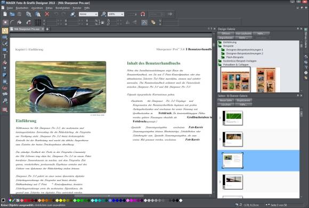Select the green leaf page thumbnail
Screen dimensions: 309x208
click(233, 118)
